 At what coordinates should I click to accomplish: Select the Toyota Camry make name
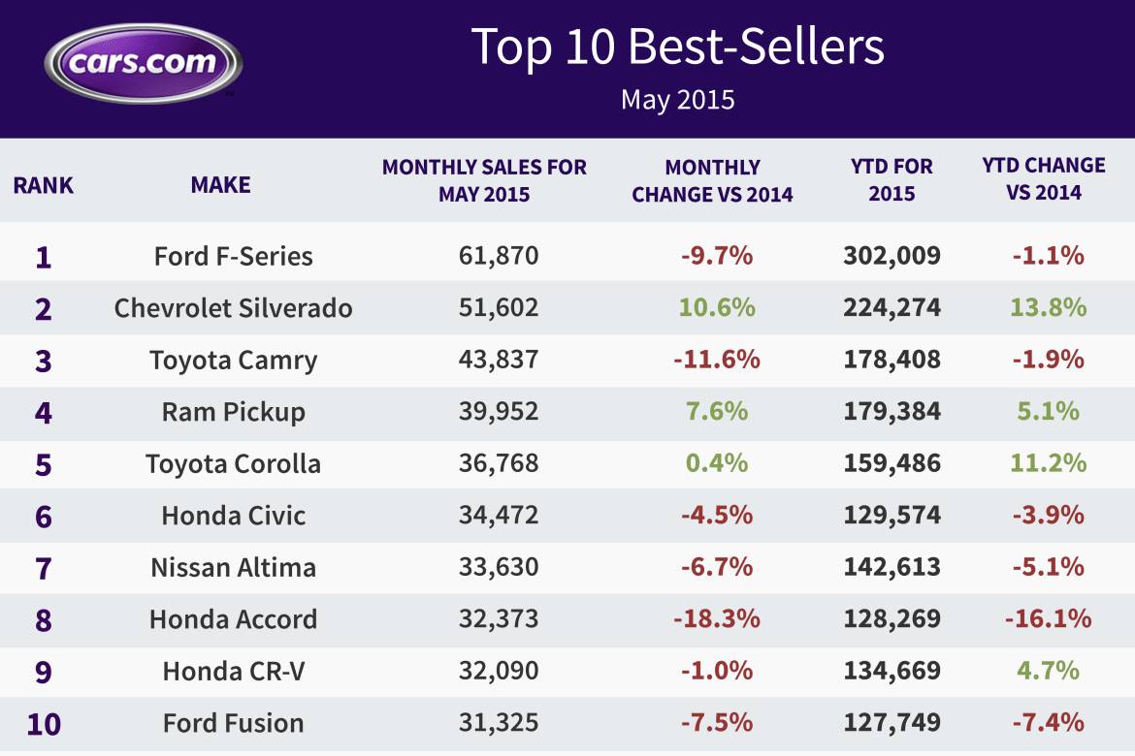233,361
